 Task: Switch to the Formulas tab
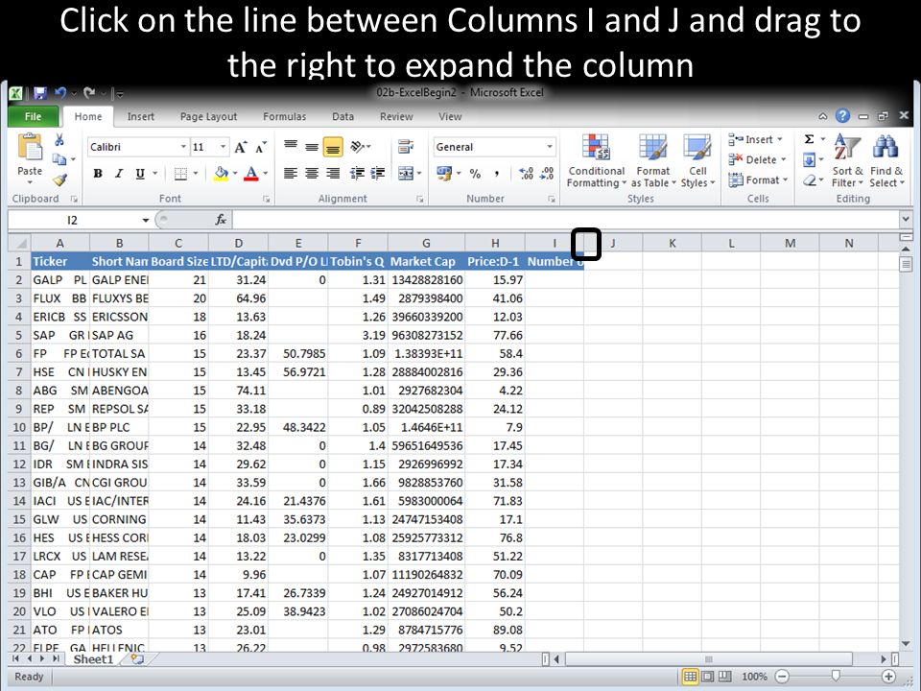pos(284,116)
